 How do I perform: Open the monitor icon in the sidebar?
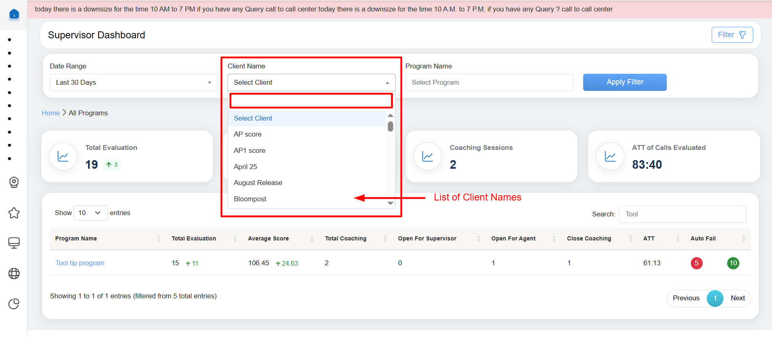pos(14,243)
